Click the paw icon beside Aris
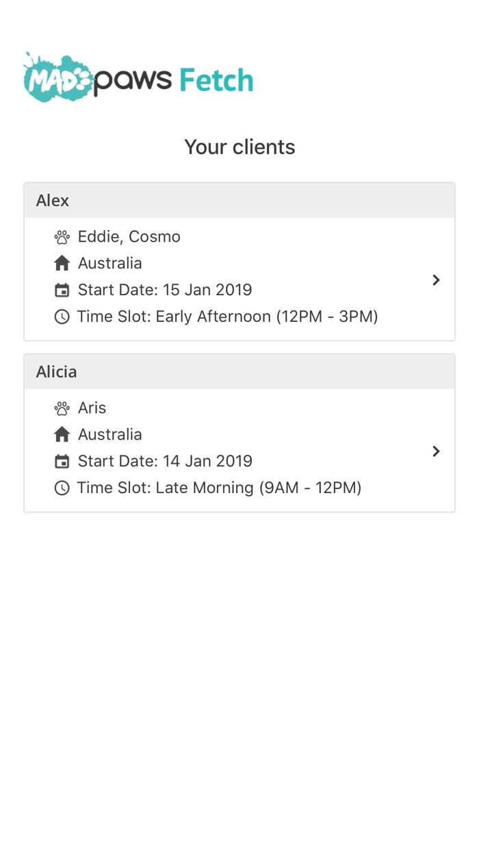This screenshot has height=852, width=479. point(62,408)
